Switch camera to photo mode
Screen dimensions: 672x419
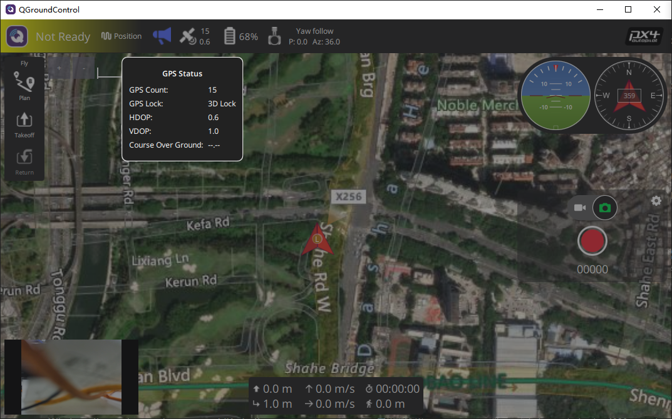(605, 208)
